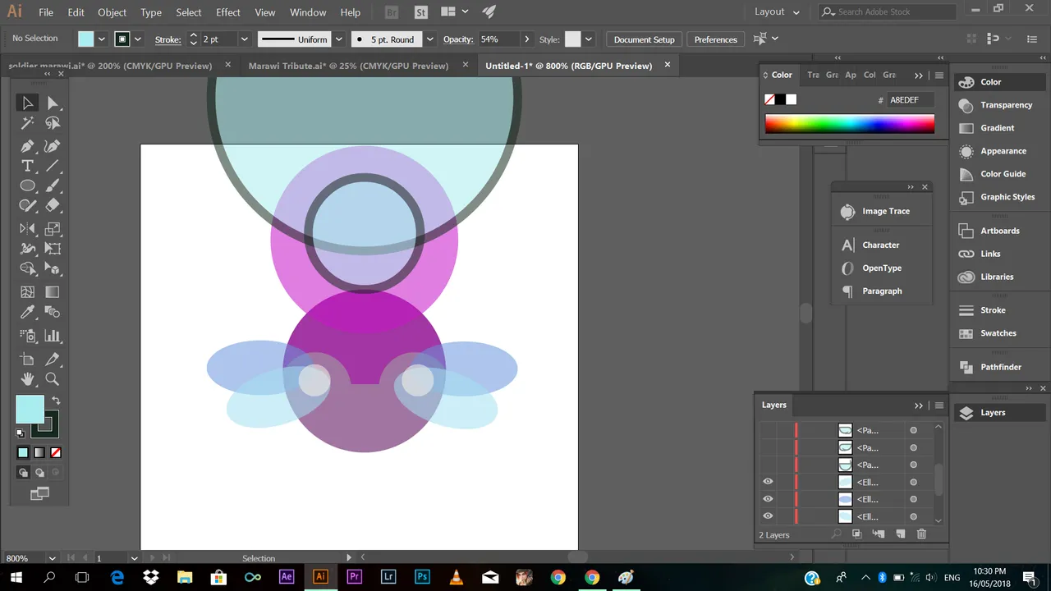
Task: Select the Scale tool
Action: [x=53, y=229]
